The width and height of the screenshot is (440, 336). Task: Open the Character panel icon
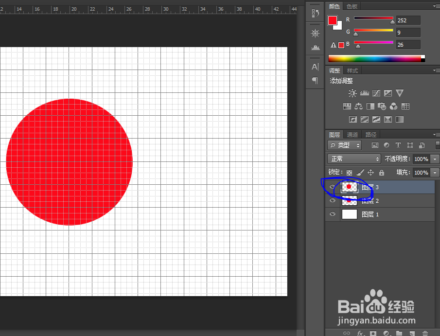point(315,67)
